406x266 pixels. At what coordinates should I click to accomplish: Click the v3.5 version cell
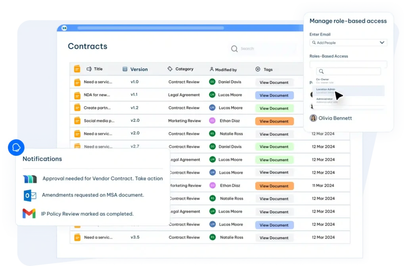[135, 237]
